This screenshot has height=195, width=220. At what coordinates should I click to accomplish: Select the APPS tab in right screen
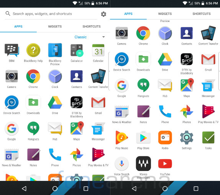click(x=128, y=14)
